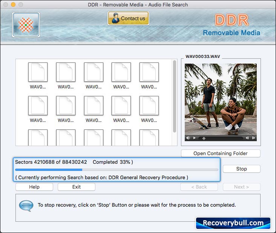Step one frame backward in the preview player
276x233 pixels.
(247, 138)
